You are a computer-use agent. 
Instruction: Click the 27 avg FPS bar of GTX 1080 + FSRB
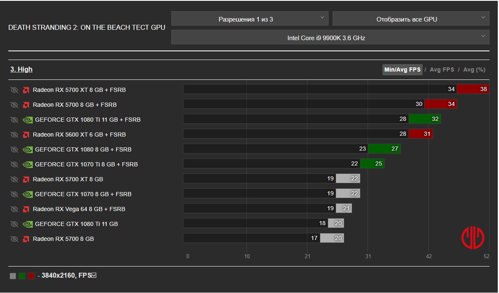click(384, 149)
